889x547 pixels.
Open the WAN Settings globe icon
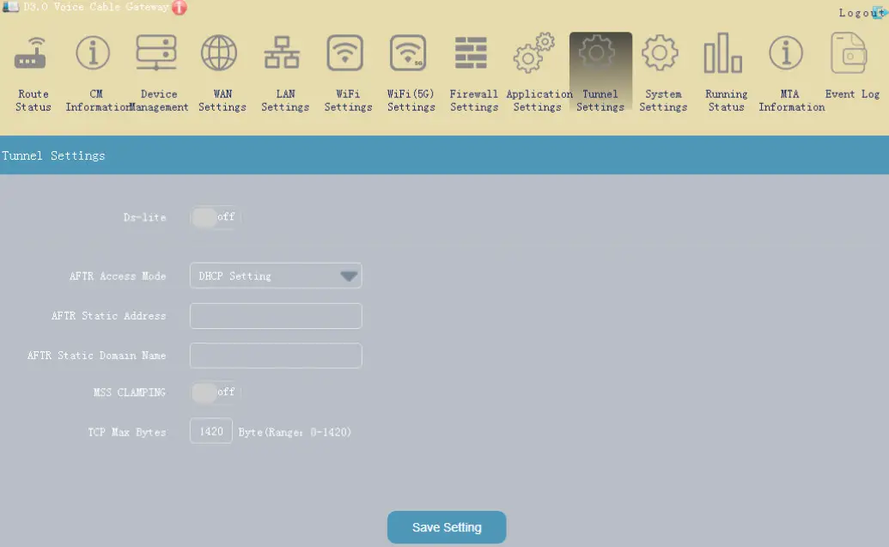(219, 52)
